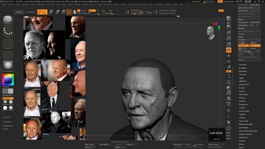
Task: Click the Zoom canvas icon
Action: pyautogui.click(x=229, y=32)
